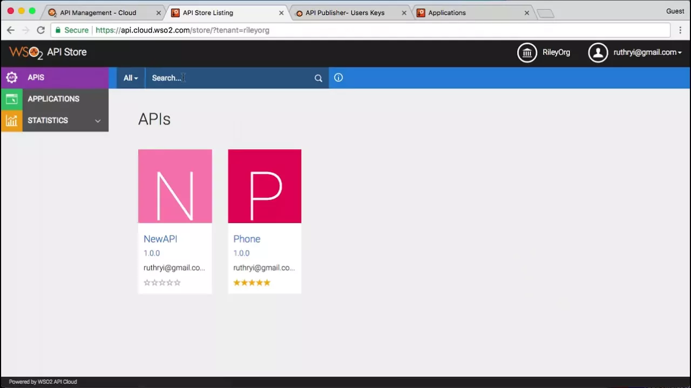Click the green Applications icon
This screenshot has height=388, width=691.
[x=11, y=99]
